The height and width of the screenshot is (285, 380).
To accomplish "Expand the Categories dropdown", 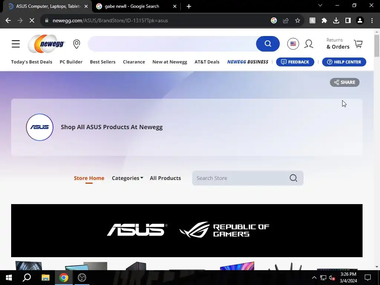I will pyautogui.click(x=128, y=178).
